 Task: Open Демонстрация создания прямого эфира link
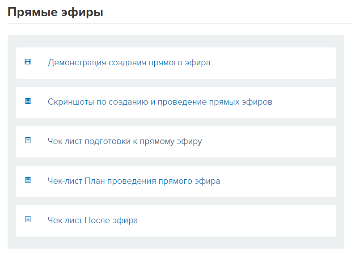tap(129, 63)
